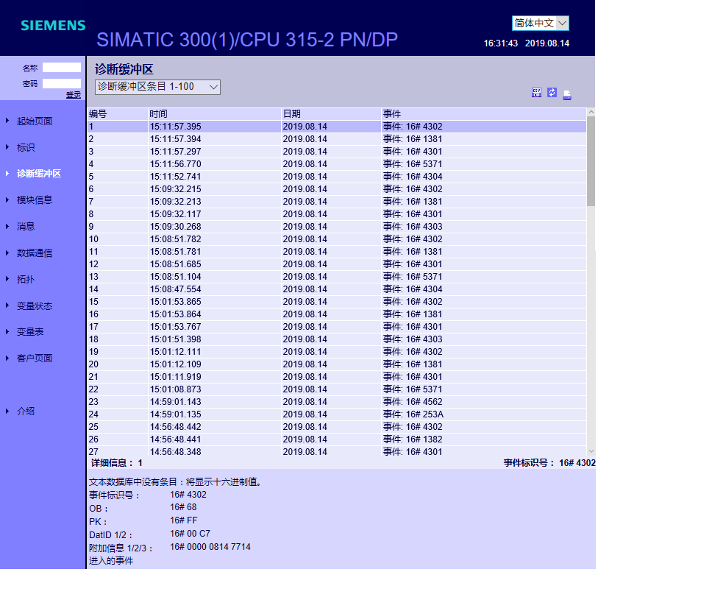This screenshot has width=701, height=597.
Task: Open 模块信息 in the sidebar
Action: coord(35,200)
